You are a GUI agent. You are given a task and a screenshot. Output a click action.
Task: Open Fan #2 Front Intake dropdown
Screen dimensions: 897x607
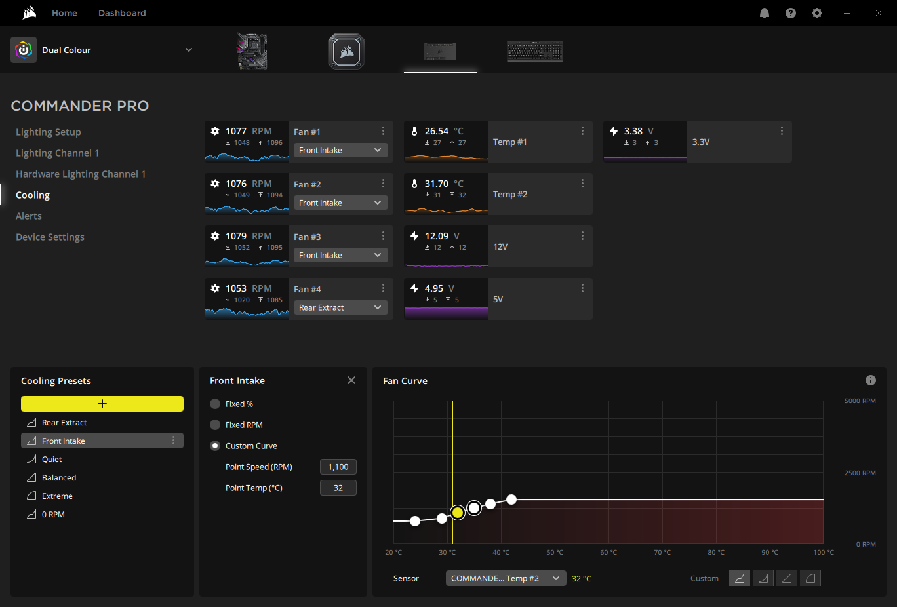tap(341, 203)
